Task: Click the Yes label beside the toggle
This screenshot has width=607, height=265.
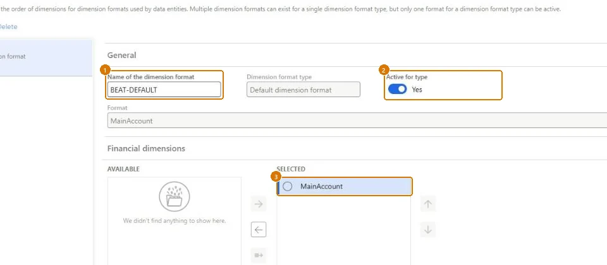Action: (417, 90)
